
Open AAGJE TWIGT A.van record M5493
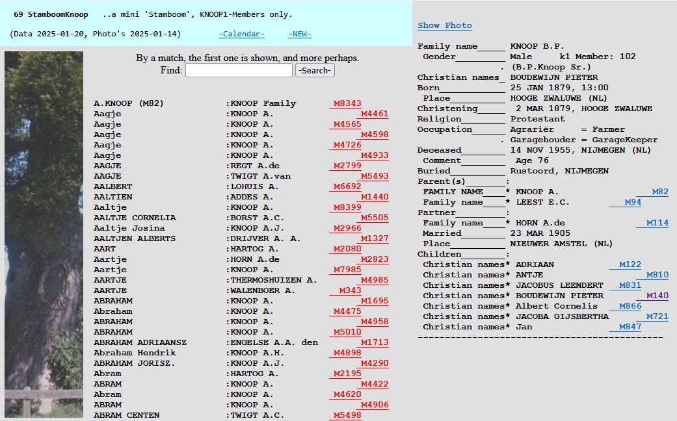tap(376, 176)
